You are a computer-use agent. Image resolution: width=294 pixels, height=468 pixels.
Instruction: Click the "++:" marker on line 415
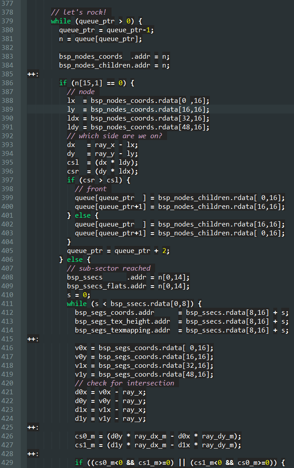33,339
